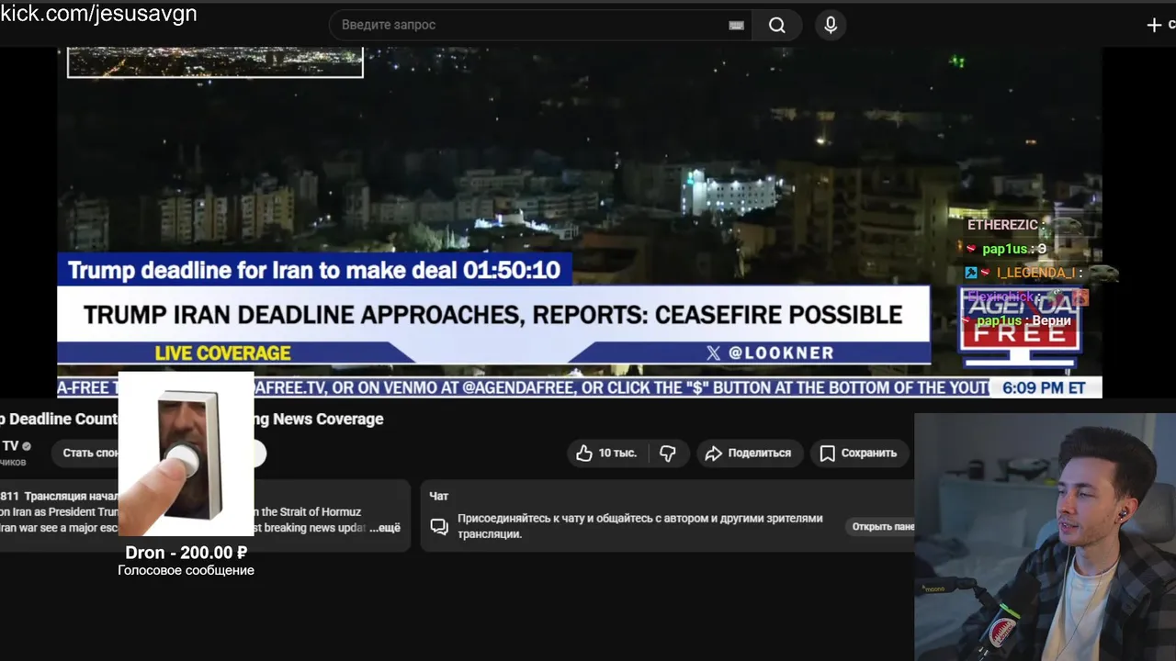Click the 'Присоединяйтесь к чату' message text
Viewport: 1176px width, 661px height.
click(640, 526)
